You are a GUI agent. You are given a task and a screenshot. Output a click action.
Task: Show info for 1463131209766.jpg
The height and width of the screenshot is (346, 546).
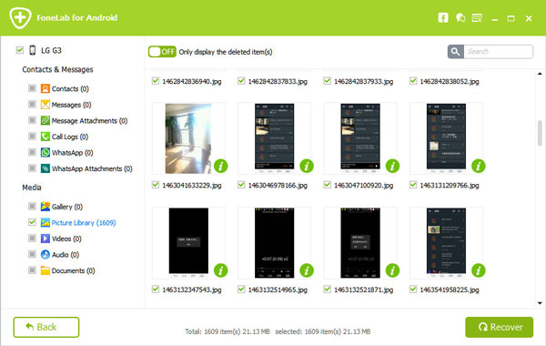coord(479,166)
